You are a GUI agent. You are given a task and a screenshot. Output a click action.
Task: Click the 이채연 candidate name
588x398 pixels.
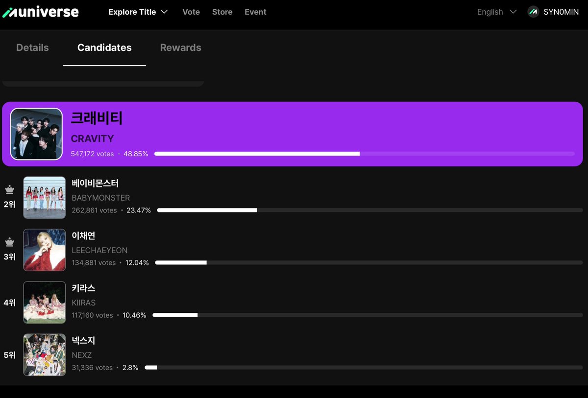click(83, 235)
